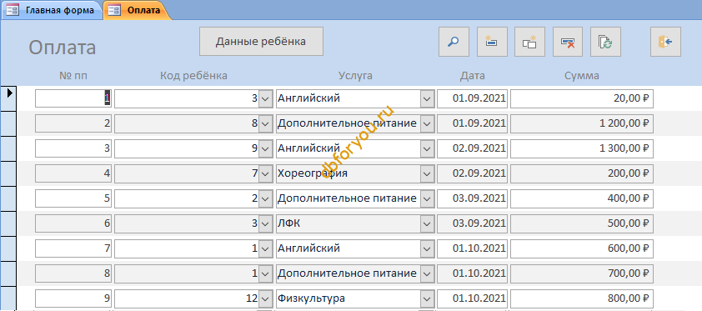Click the sum field showing 500,00 ₽
This screenshot has height=311, width=702.
pyautogui.click(x=582, y=223)
